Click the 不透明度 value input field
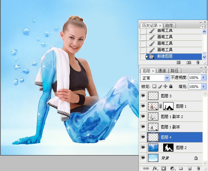This screenshot has height=171, width=208. pyautogui.click(x=194, y=78)
